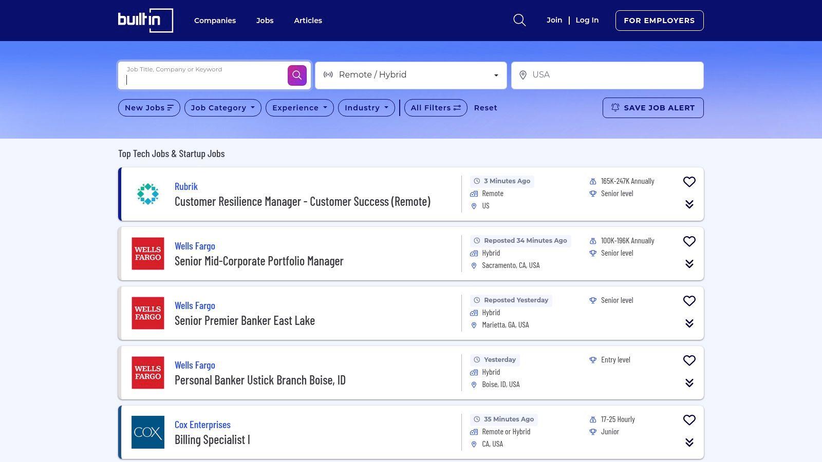Open the Remote / Hybrid dropdown
The height and width of the screenshot is (462, 822).
click(411, 75)
